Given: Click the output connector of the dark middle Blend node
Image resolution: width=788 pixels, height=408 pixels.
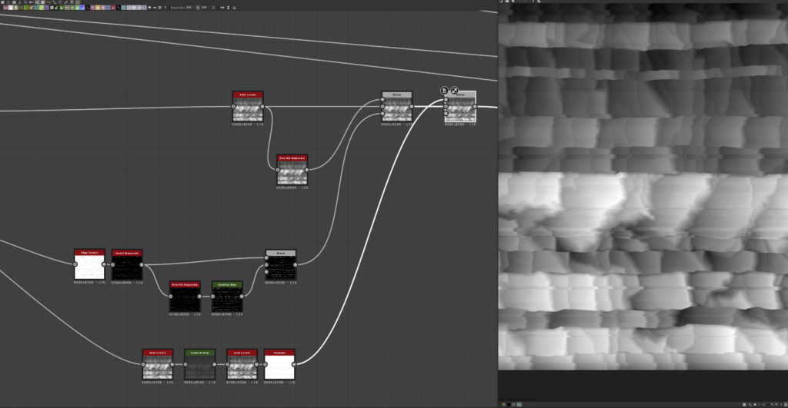Looking at the screenshot, I should tap(295, 265).
